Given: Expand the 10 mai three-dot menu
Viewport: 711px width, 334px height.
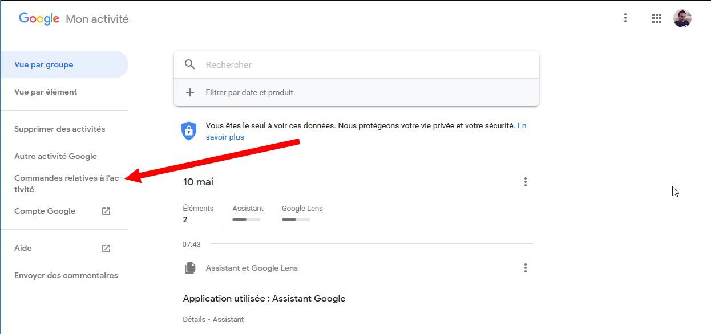Looking at the screenshot, I should (526, 182).
